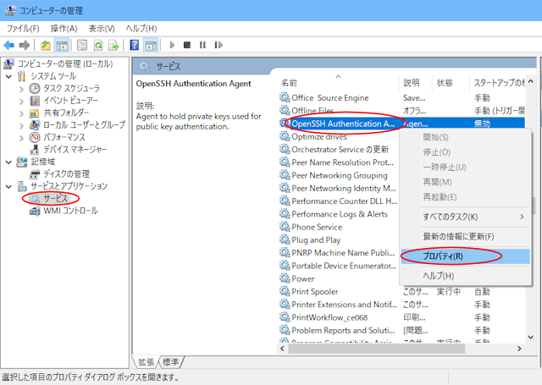
Task: Expand the イベント ビューアー node
Action: pos(21,102)
